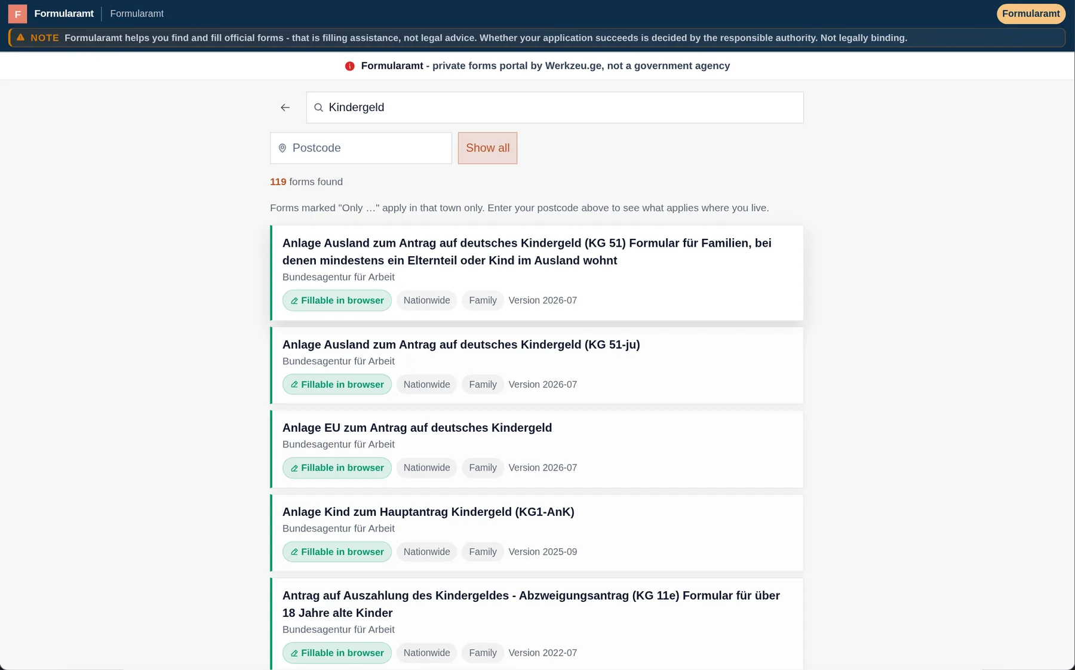Click the search magnifier icon
Image resolution: width=1075 pixels, height=670 pixels.
coord(319,107)
